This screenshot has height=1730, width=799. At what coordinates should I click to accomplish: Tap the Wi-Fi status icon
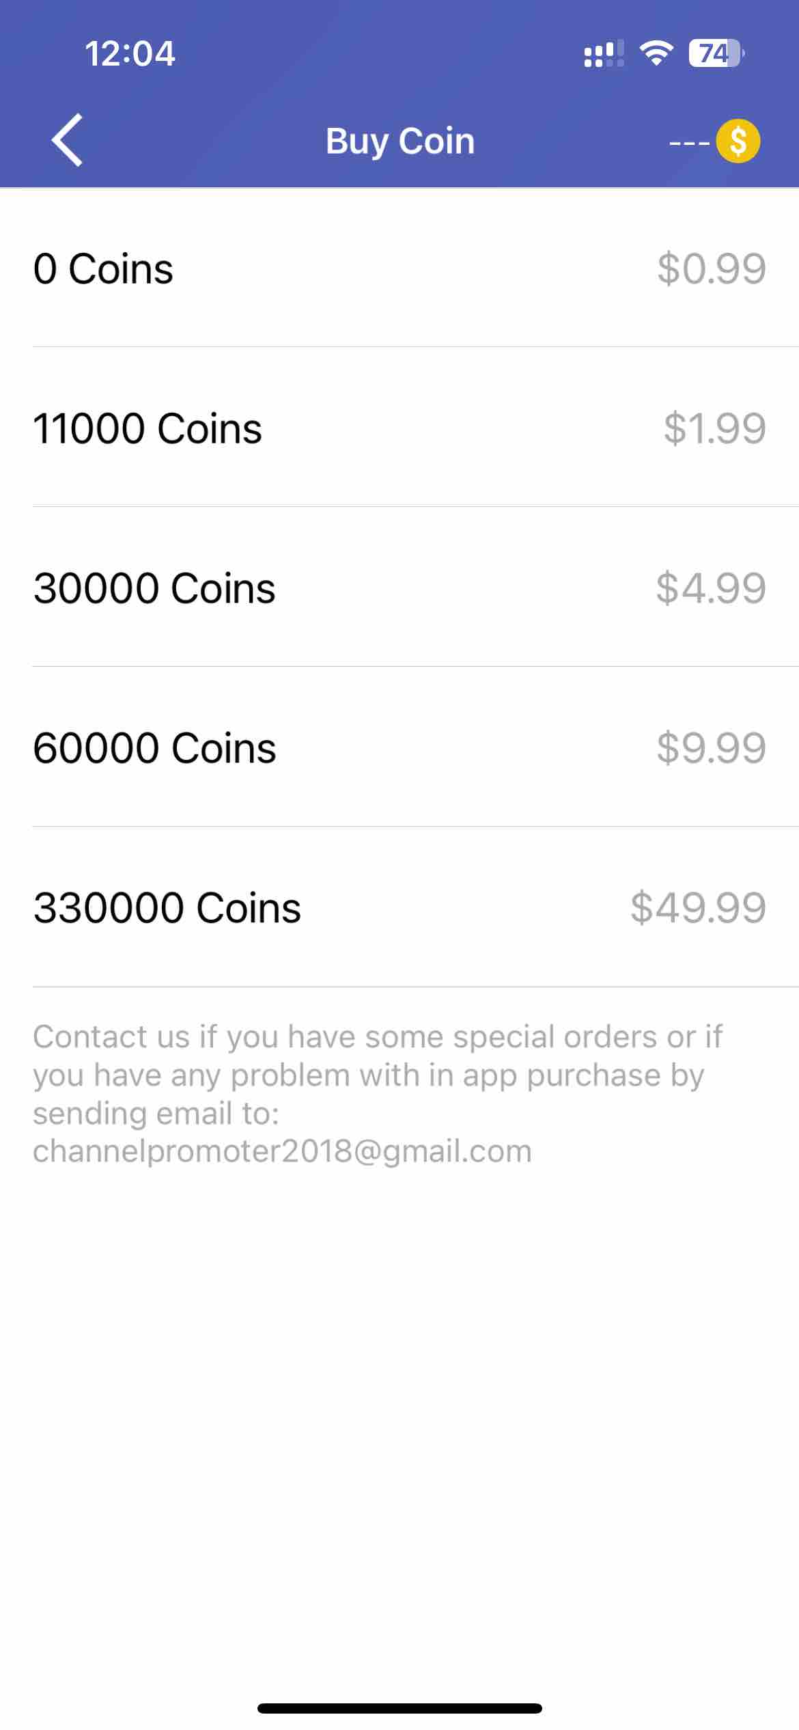tap(656, 53)
